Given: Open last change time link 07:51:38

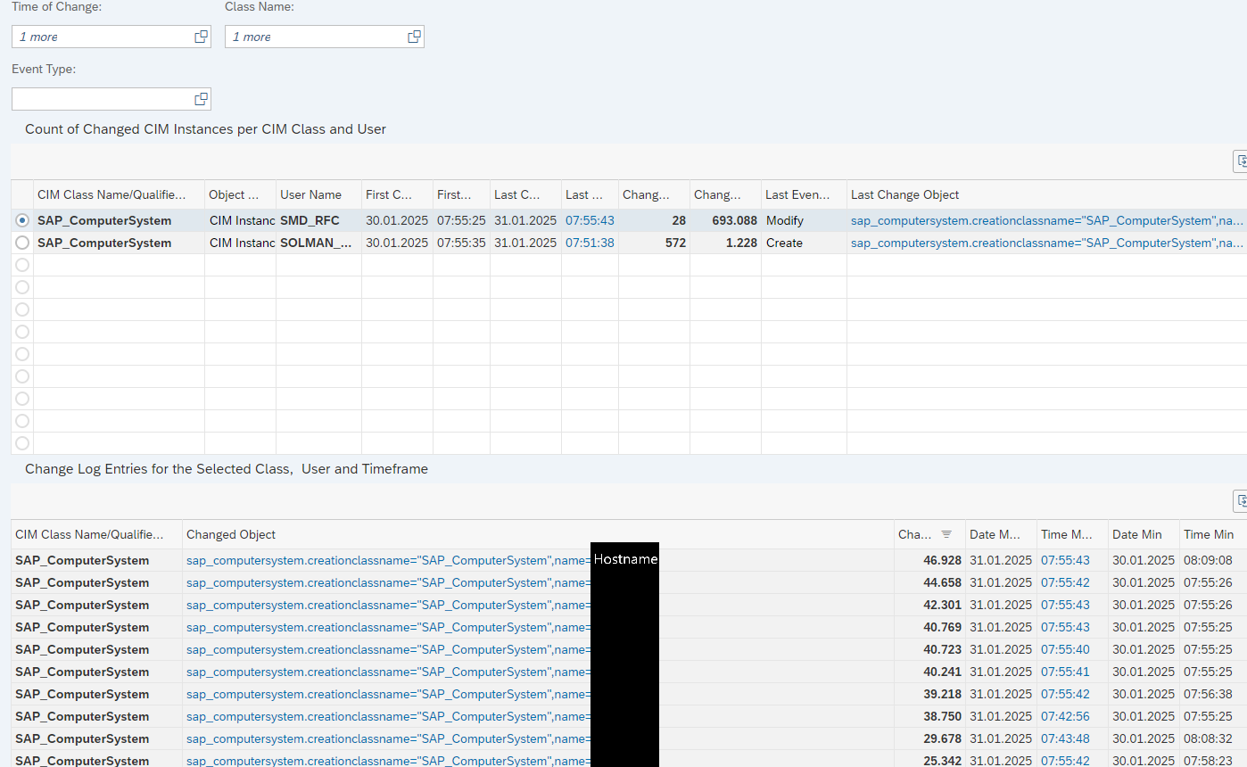Looking at the screenshot, I should (590, 243).
